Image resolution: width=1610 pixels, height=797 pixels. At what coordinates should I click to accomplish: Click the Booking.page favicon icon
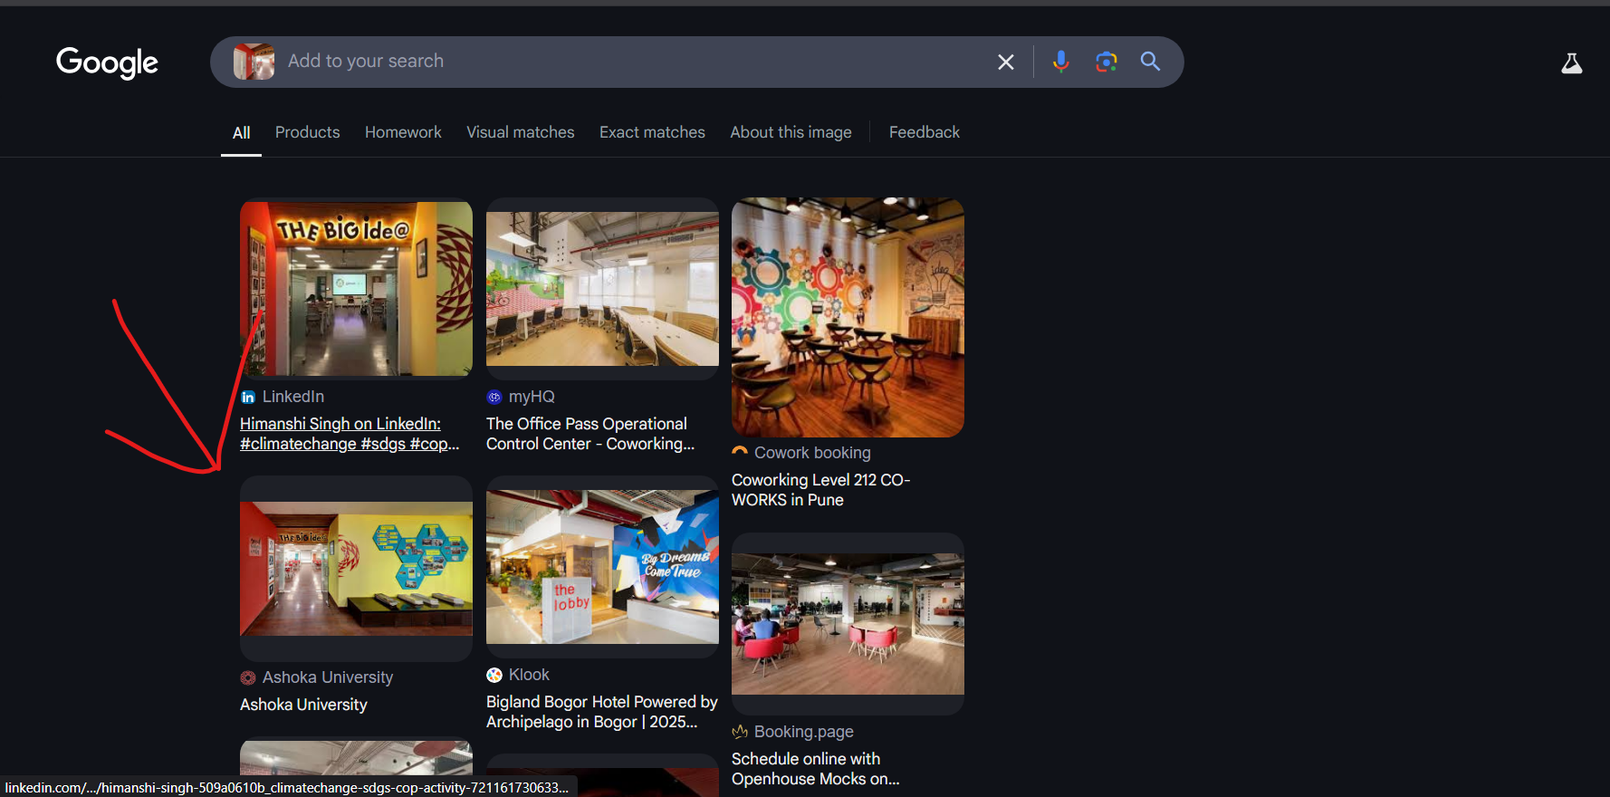(x=740, y=732)
